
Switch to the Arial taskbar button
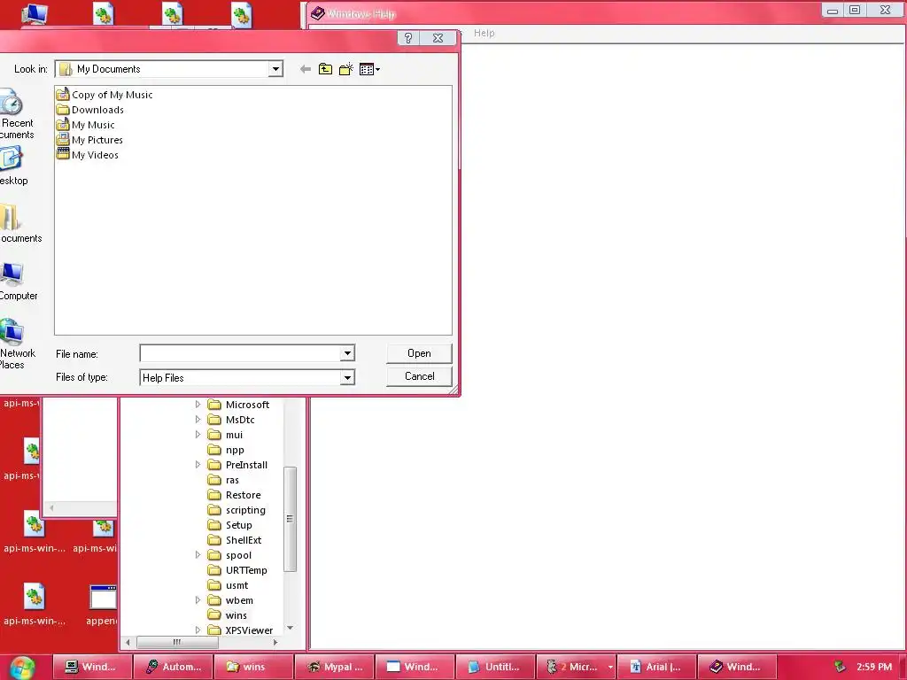[x=656, y=667]
